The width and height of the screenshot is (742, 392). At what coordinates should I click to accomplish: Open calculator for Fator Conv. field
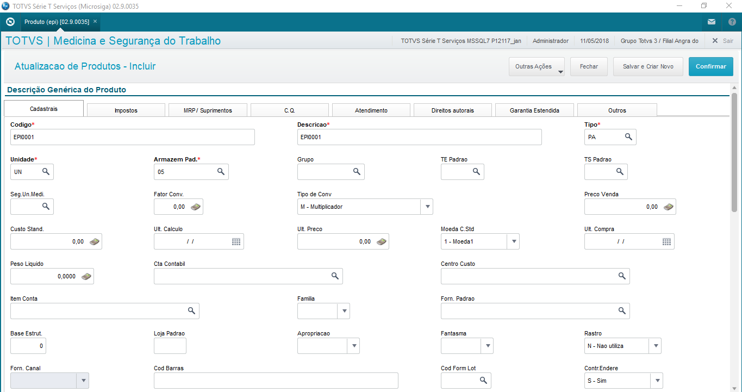point(196,207)
